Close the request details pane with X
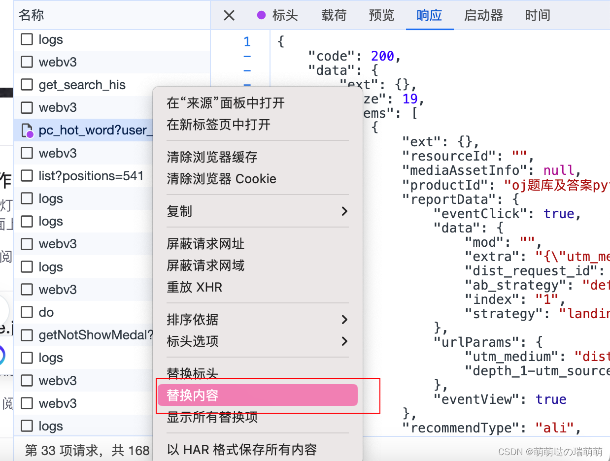Viewport: 610px width, 461px height. click(229, 15)
